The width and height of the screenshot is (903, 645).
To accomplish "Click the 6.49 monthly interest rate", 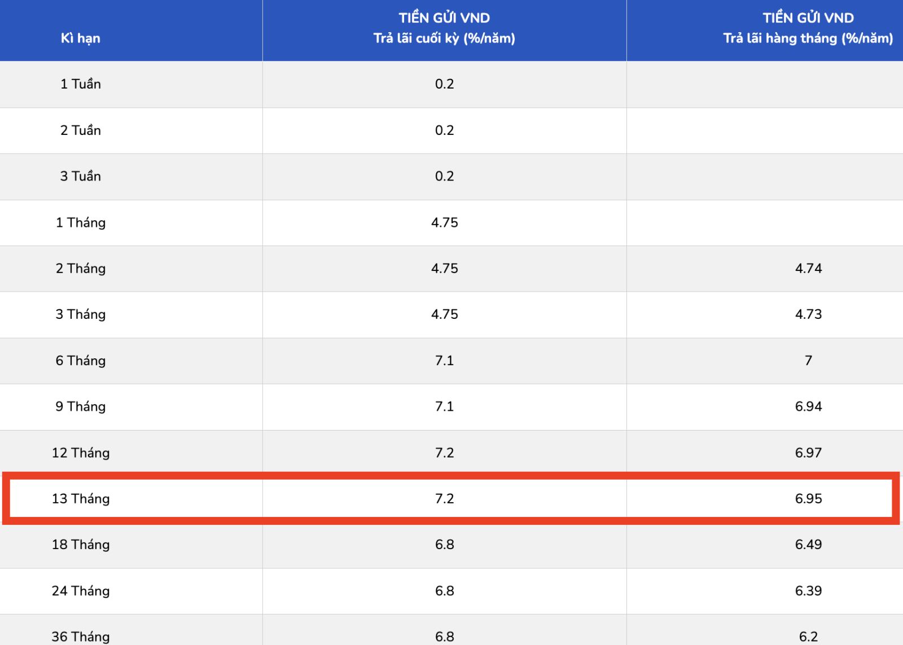I will pos(808,545).
